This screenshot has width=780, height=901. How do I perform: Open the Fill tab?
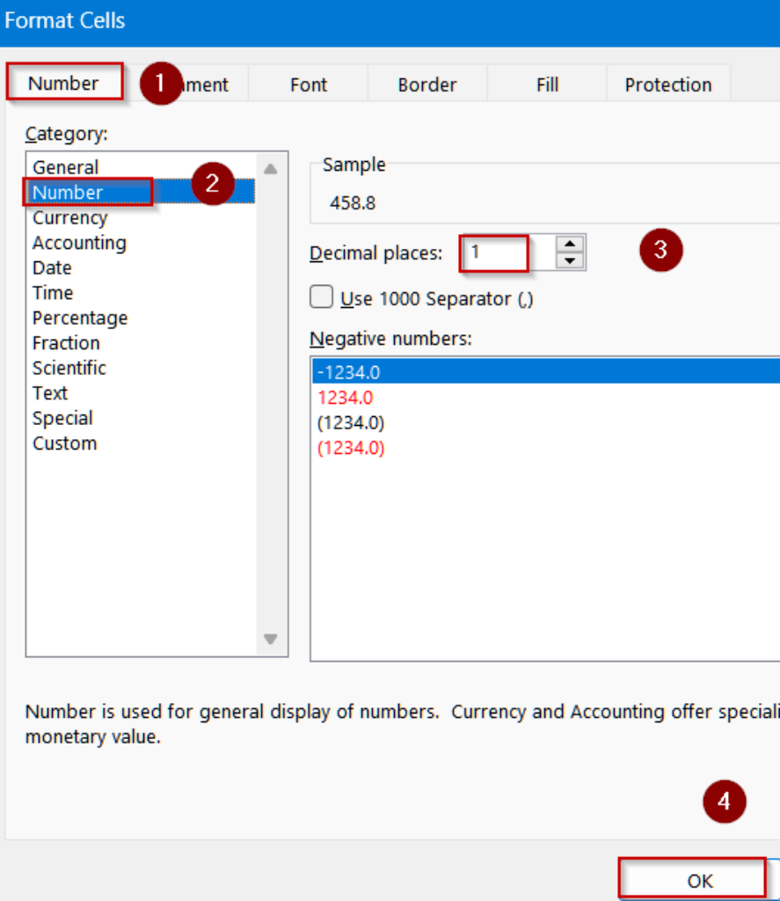tap(547, 84)
